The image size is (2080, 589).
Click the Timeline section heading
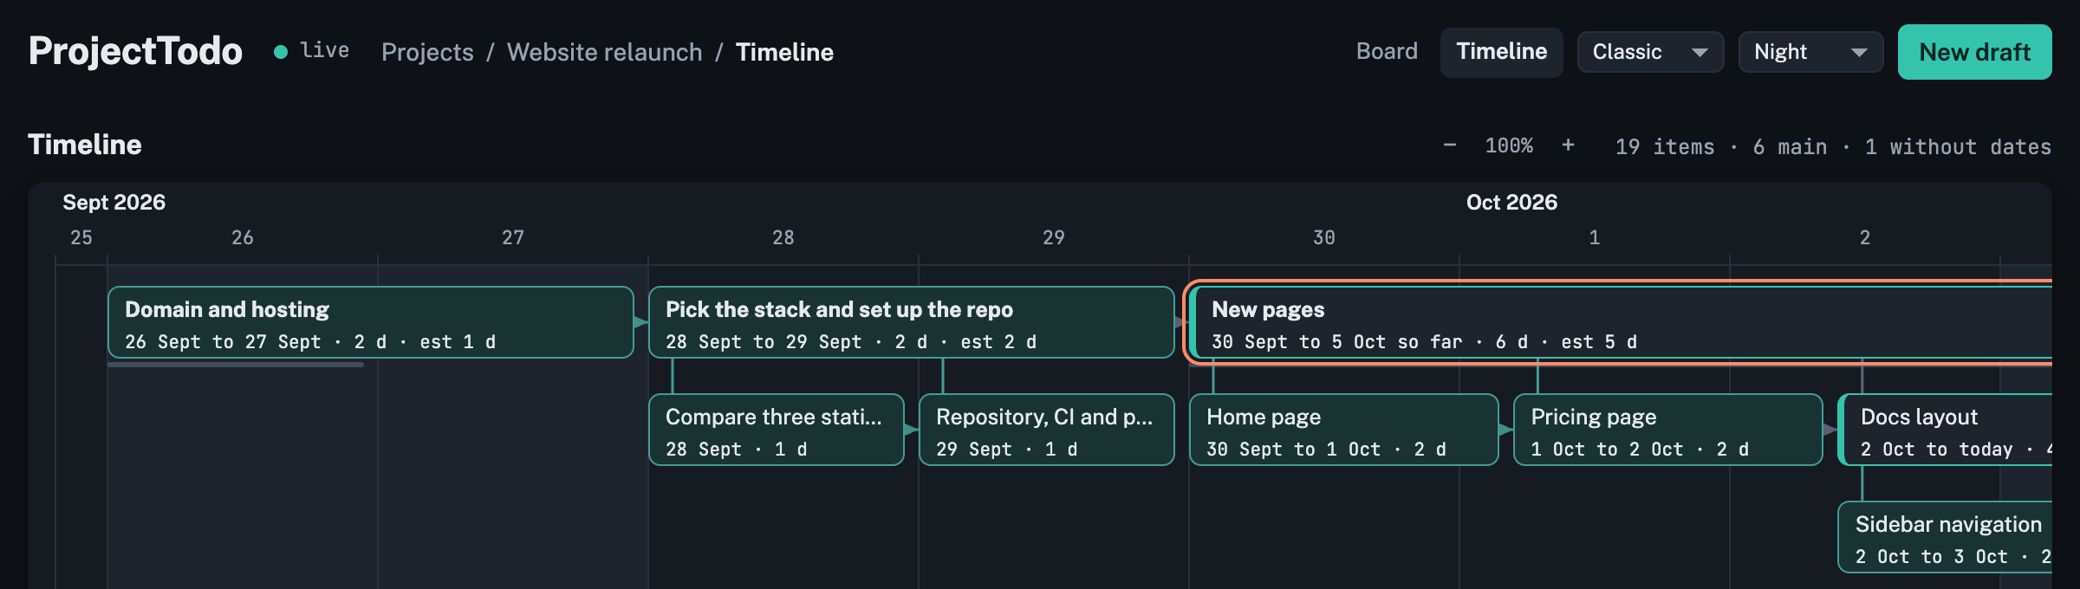click(x=85, y=145)
